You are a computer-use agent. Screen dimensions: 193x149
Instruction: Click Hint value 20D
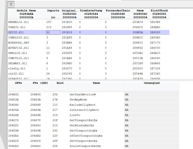pyautogui.click(x=55, y=94)
